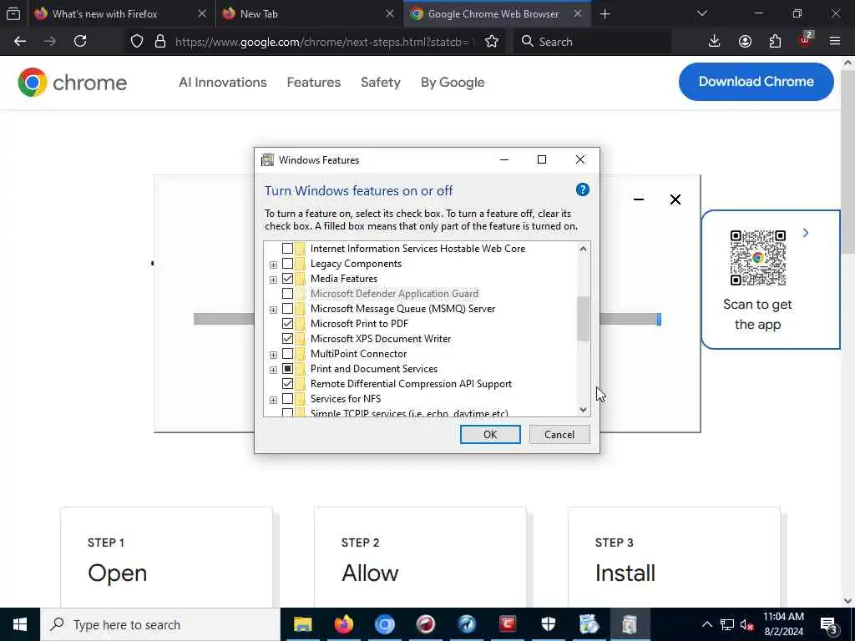Enable the MultiPoint Connector checkbox

tap(287, 354)
